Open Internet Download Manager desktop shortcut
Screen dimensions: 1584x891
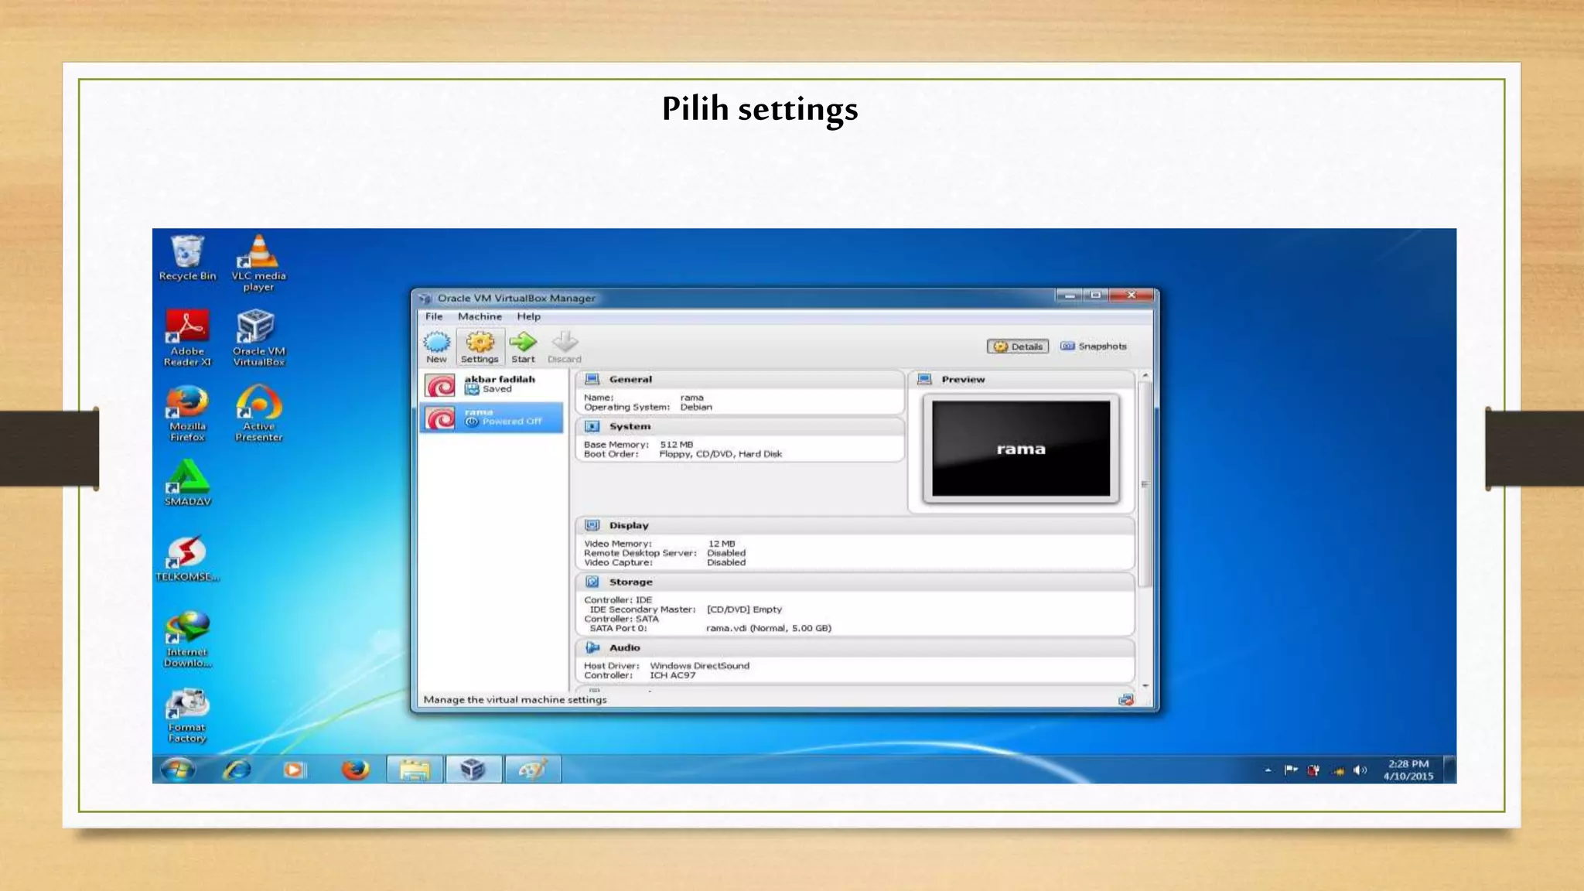point(187,639)
